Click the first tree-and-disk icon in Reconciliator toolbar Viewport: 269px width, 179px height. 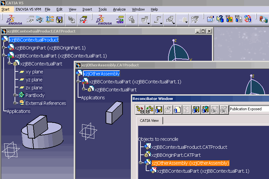pos(140,109)
